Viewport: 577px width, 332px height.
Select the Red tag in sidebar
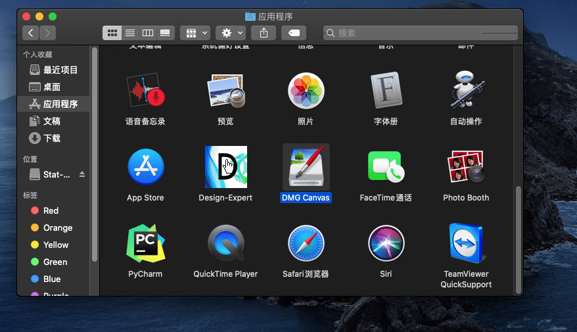pyautogui.click(x=53, y=210)
